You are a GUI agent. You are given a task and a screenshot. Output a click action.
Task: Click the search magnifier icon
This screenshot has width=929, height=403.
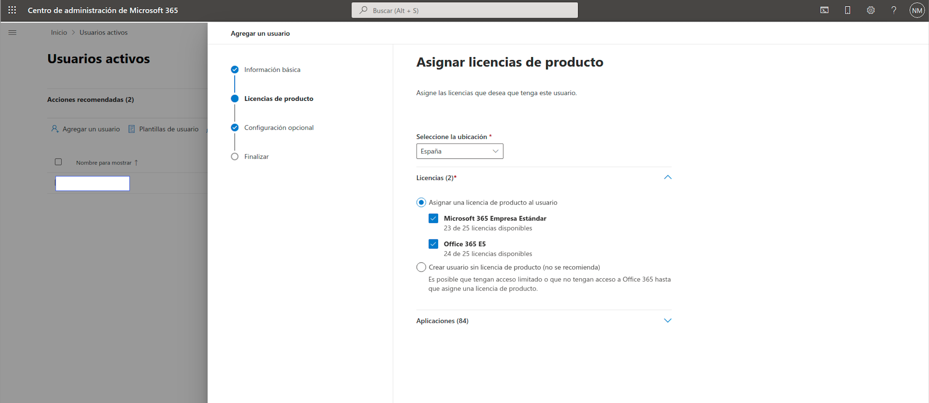pos(363,10)
